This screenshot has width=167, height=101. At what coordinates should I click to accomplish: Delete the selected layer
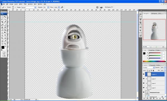click(163, 99)
